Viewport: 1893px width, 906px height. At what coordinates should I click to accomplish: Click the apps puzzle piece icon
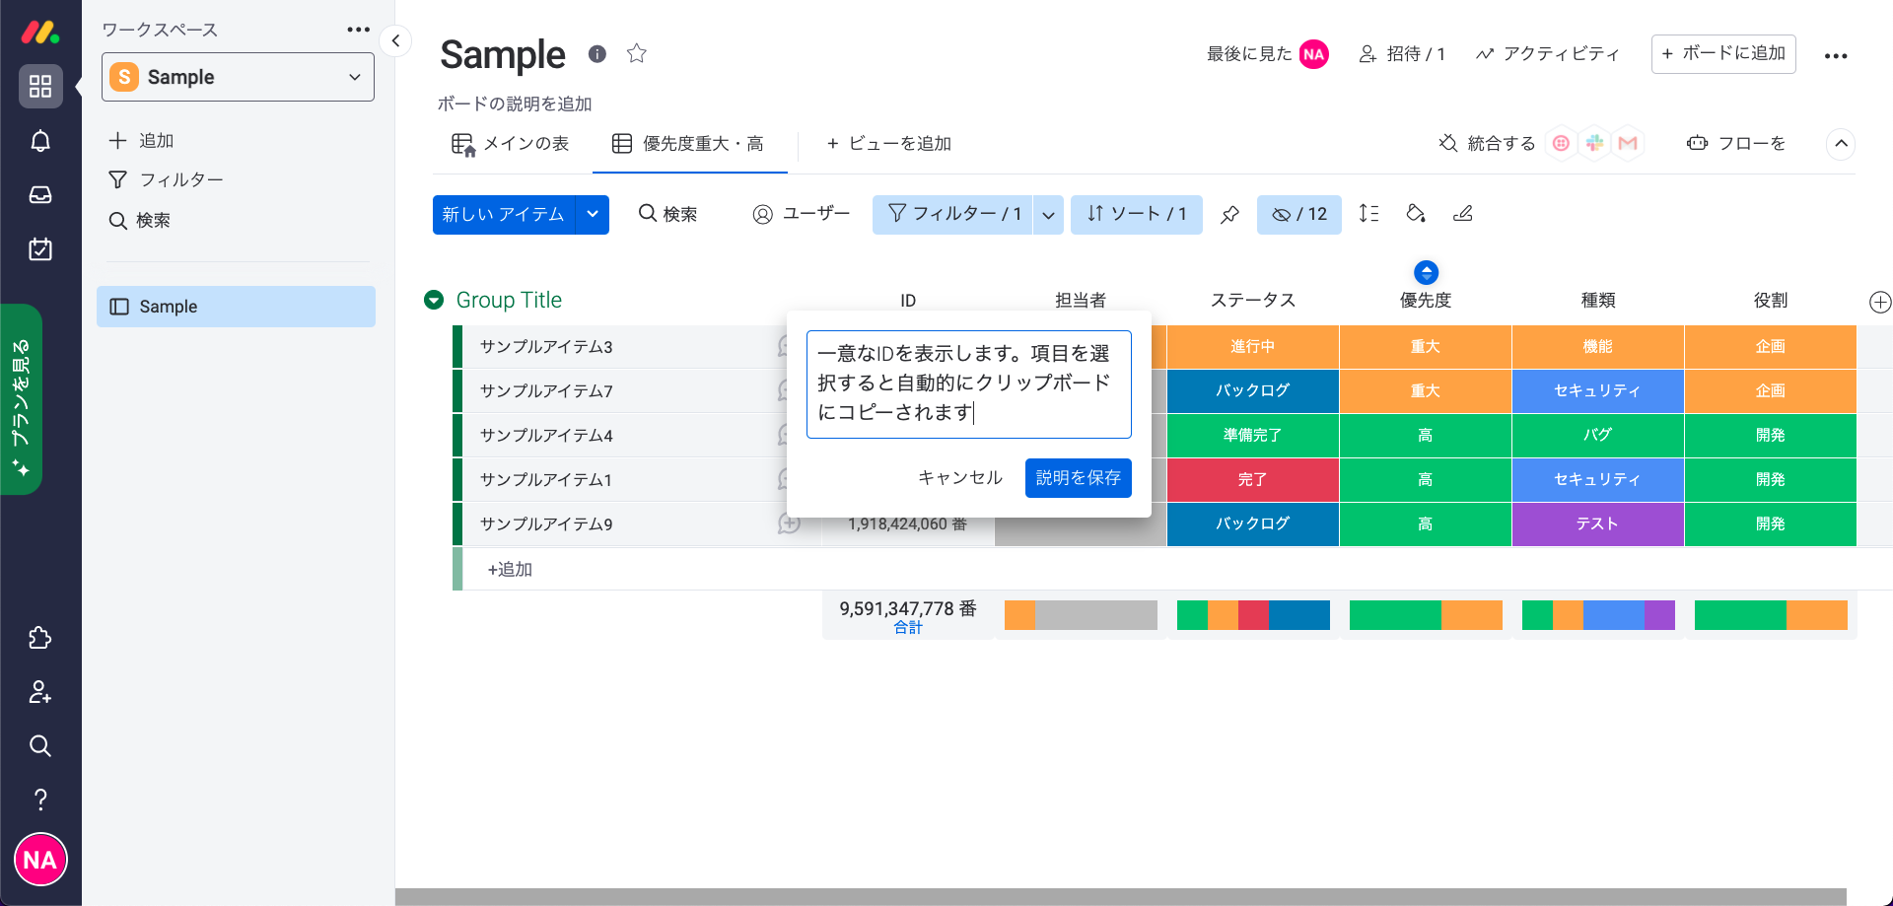[x=40, y=639]
